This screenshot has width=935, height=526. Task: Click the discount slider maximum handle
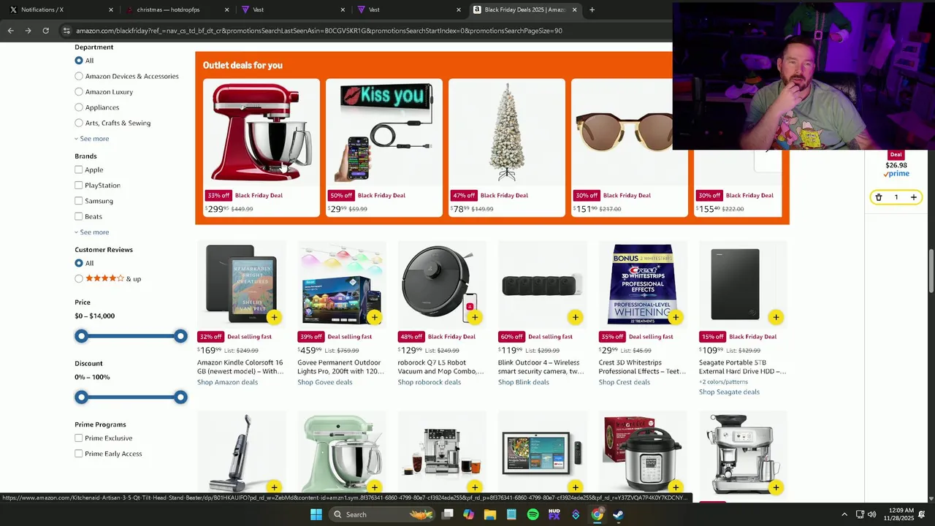[x=180, y=397]
